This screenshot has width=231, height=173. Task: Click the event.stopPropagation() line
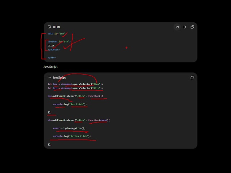[69, 128]
